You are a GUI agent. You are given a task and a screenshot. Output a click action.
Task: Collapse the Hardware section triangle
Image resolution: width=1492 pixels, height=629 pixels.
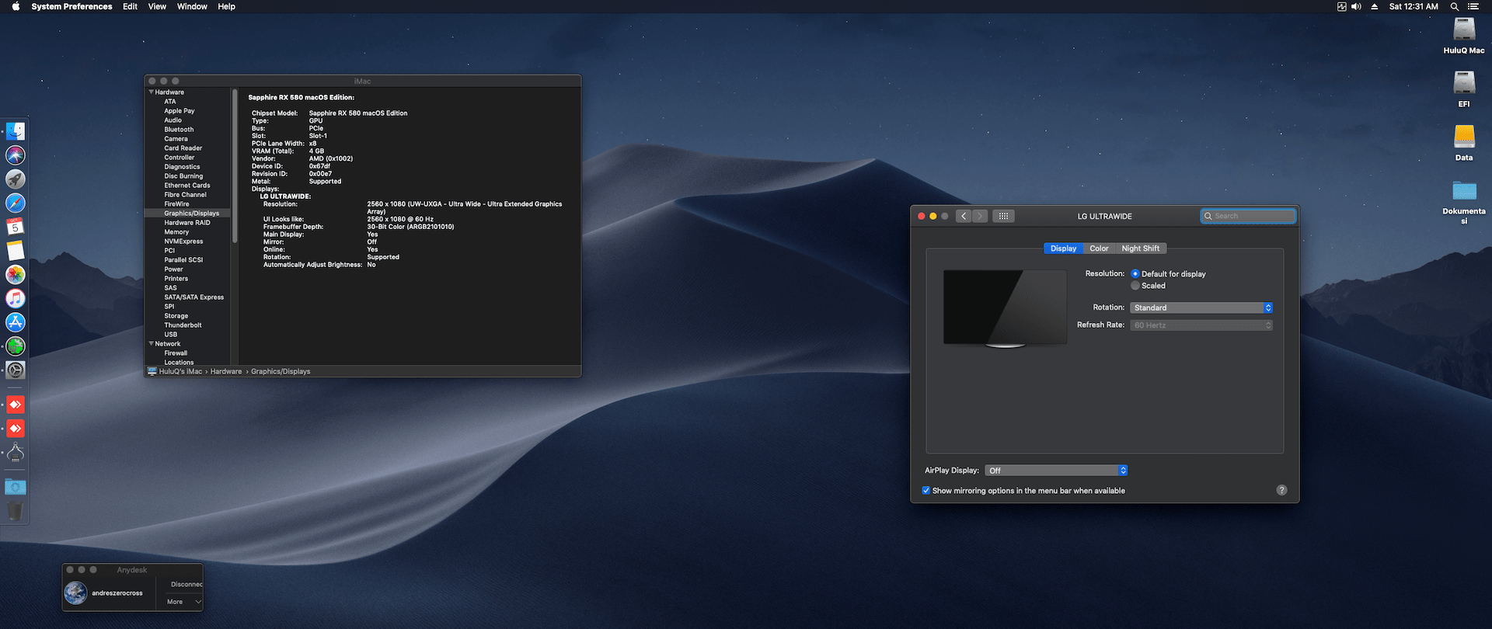(x=151, y=92)
